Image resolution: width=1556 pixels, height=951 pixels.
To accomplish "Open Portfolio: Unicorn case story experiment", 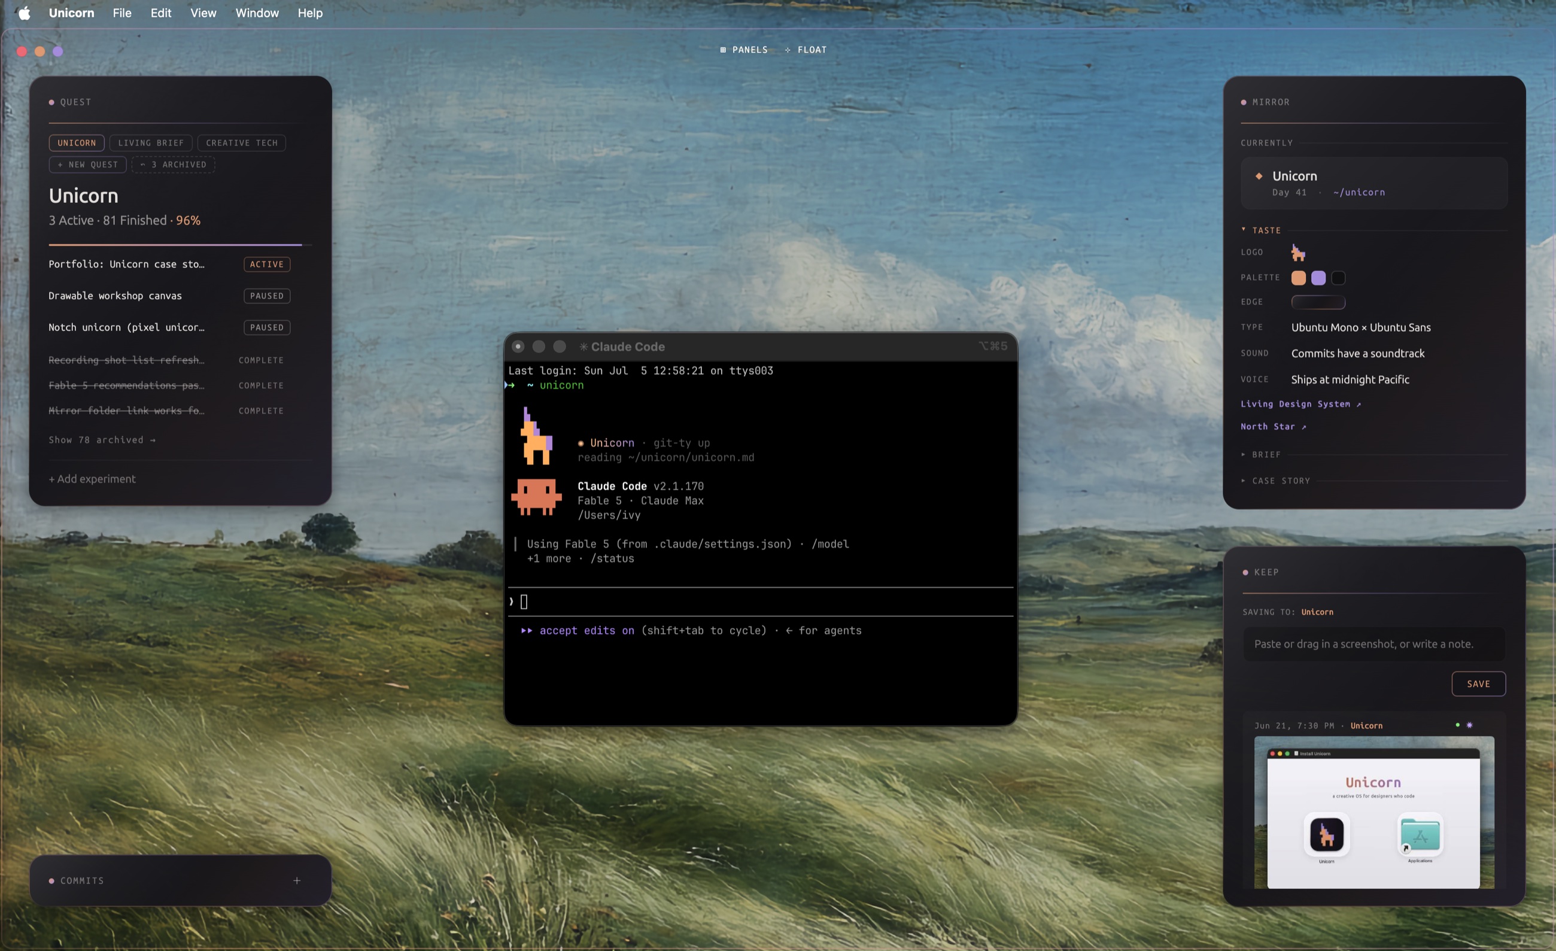I will point(126,264).
